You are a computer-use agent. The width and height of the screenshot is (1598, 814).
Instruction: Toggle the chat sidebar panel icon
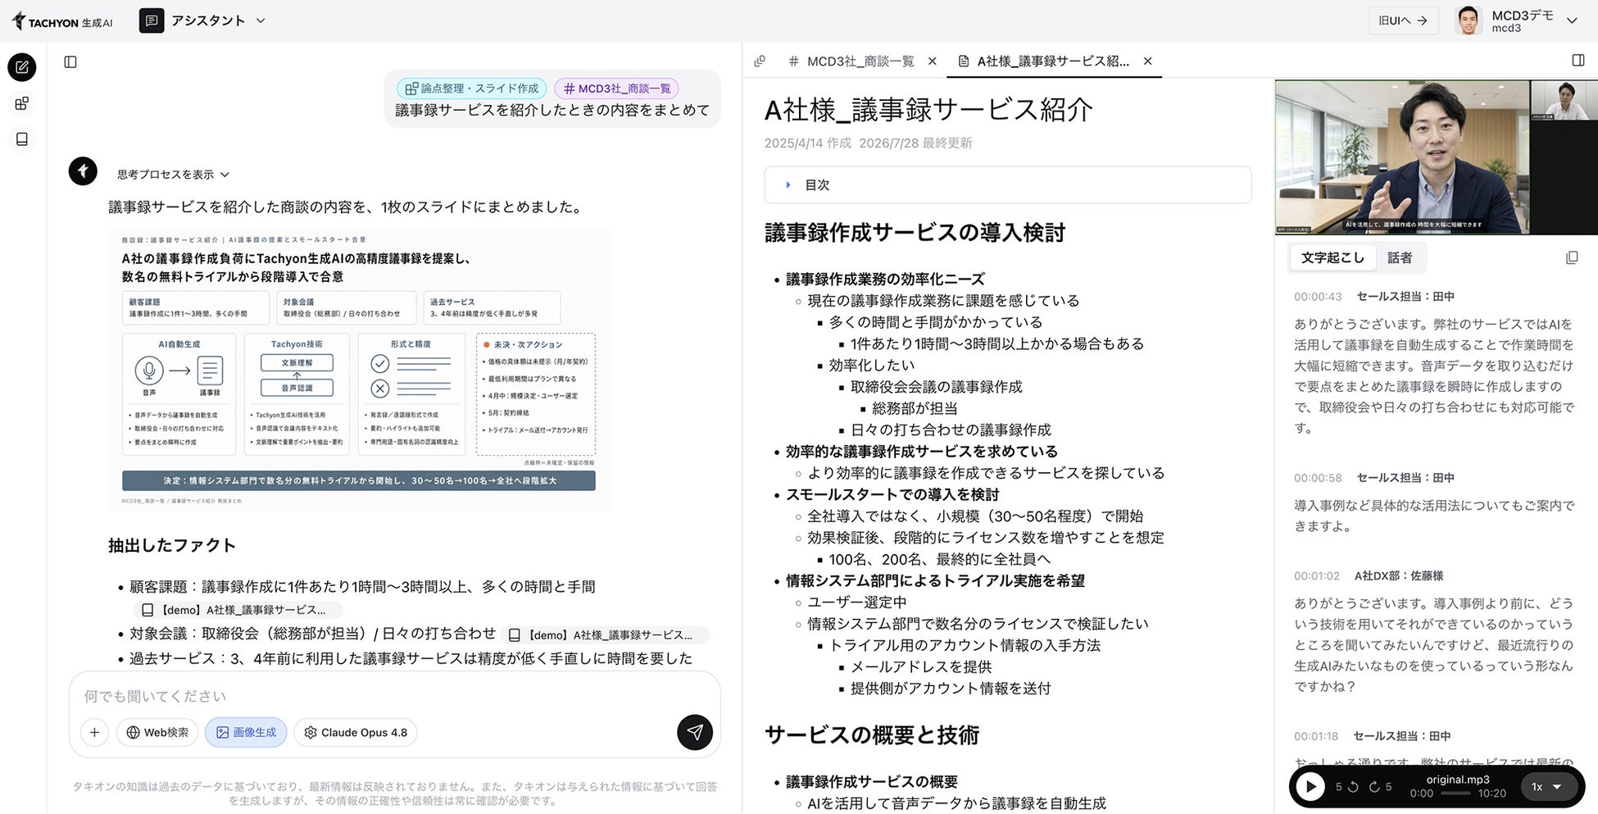click(x=70, y=61)
